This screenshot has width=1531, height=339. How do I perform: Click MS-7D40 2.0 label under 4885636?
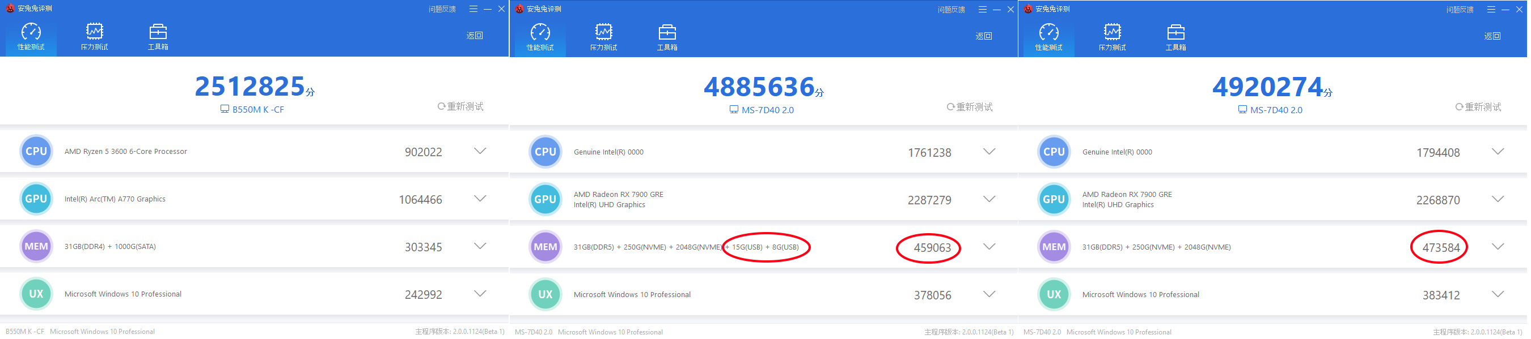coord(767,110)
